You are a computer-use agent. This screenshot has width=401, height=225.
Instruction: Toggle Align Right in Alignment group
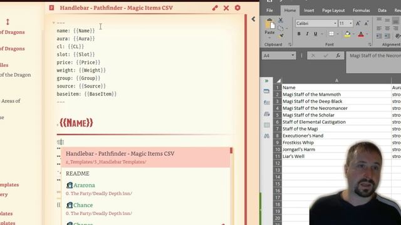[x=395, y=28]
